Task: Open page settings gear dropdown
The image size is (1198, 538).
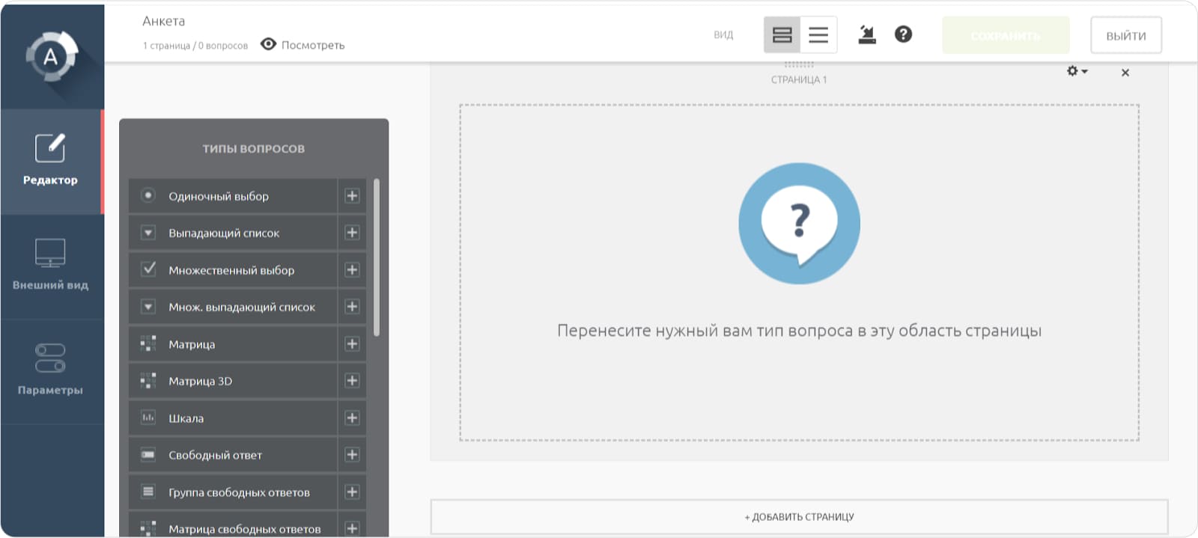Action: [x=1077, y=71]
